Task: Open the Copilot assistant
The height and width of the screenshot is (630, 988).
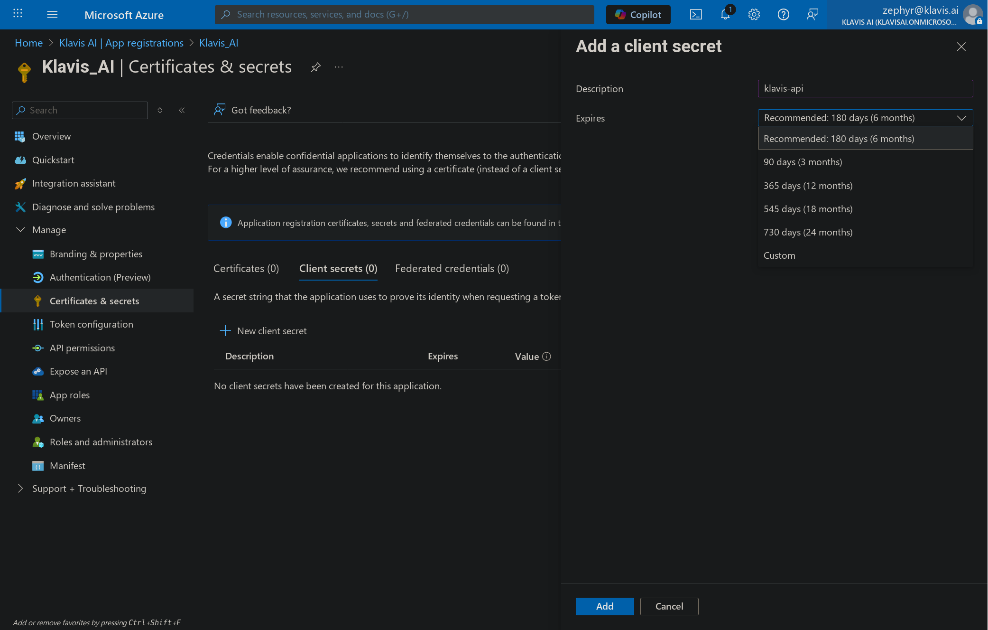Action: (638, 14)
